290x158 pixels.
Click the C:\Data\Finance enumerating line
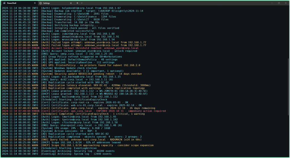[59, 17]
